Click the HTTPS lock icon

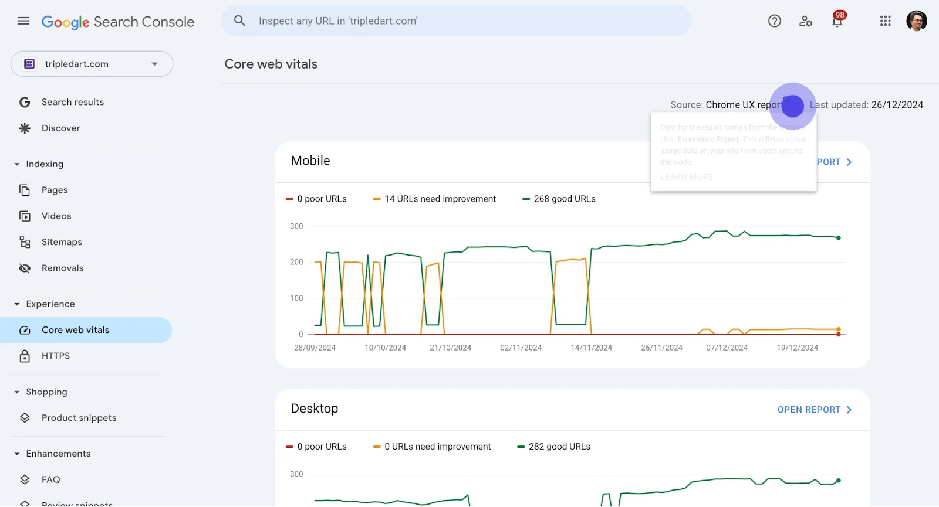(x=25, y=356)
